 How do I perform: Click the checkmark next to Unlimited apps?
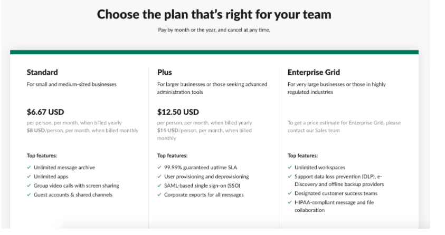[x=29, y=177]
